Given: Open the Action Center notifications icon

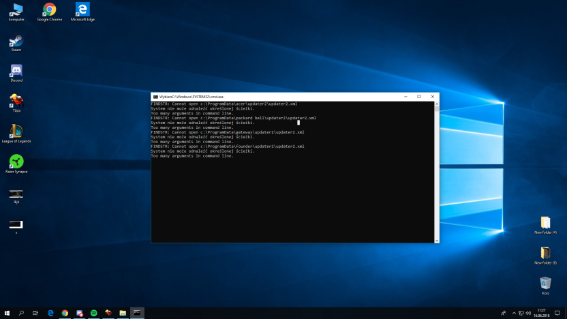Looking at the screenshot, I should click(x=557, y=314).
